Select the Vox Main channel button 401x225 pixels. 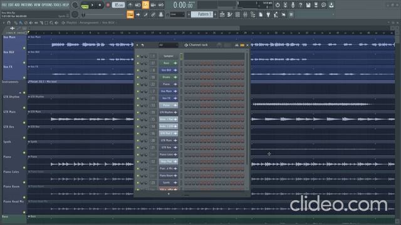(169, 91)
